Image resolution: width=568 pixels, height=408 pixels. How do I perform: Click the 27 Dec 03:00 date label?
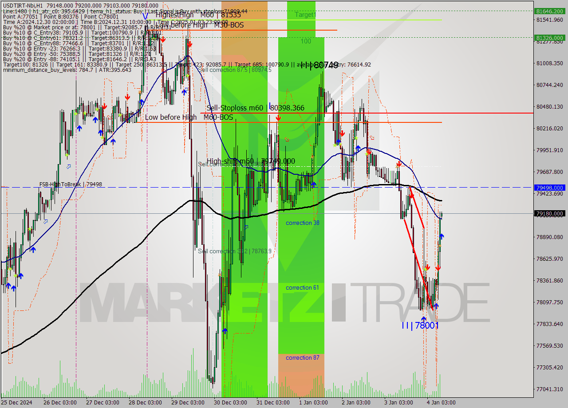pos(103,403)
